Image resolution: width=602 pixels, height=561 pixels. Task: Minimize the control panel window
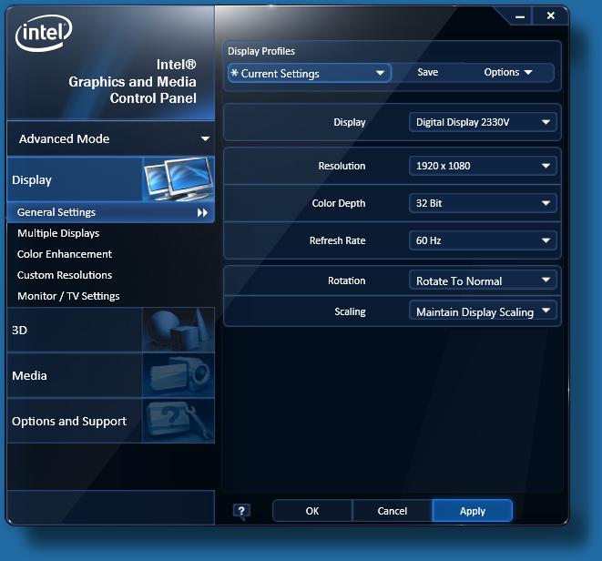(520, 16)
